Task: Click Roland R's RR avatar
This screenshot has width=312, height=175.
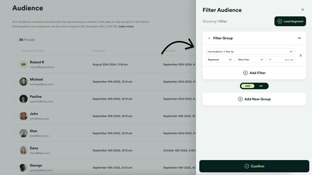Action: [23, 64]
